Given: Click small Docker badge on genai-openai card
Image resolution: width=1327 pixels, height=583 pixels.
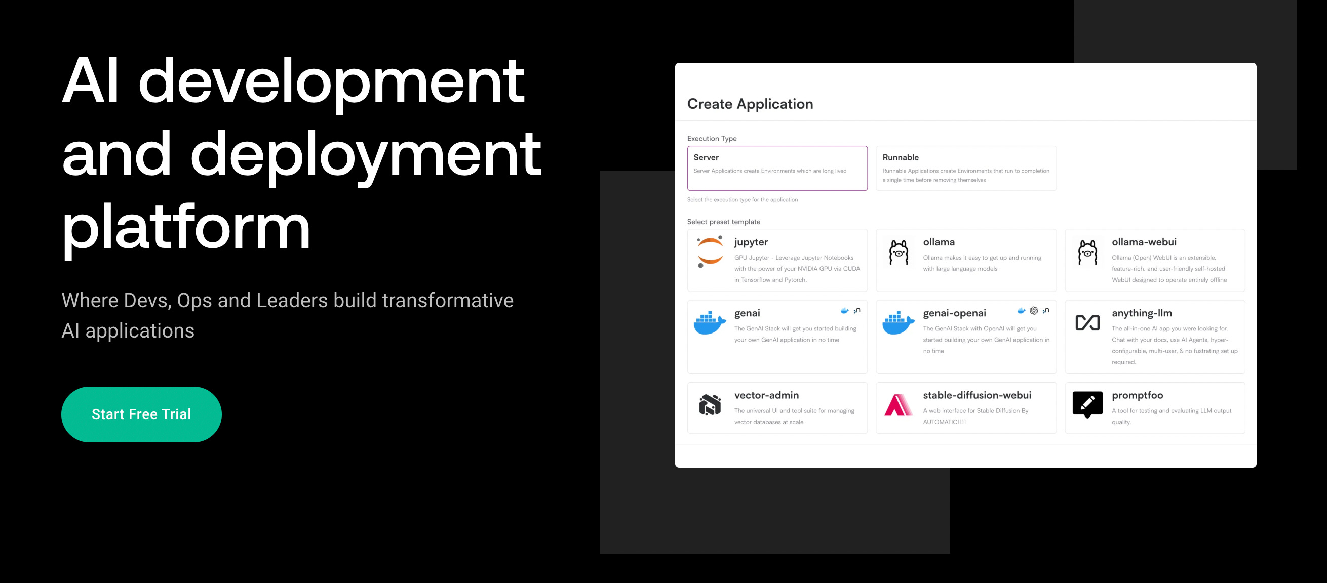Looking at the screenshot, I should pos(1021,311).
